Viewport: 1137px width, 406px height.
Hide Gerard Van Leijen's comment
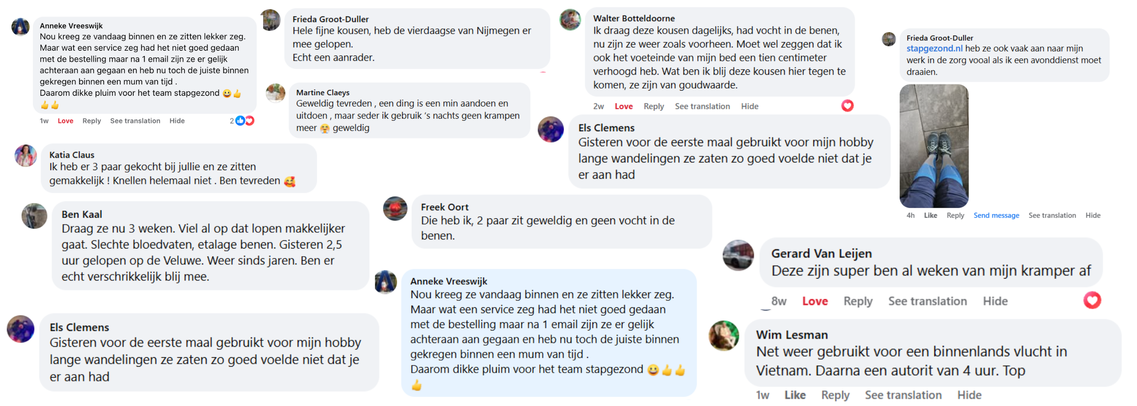(995, 301)
